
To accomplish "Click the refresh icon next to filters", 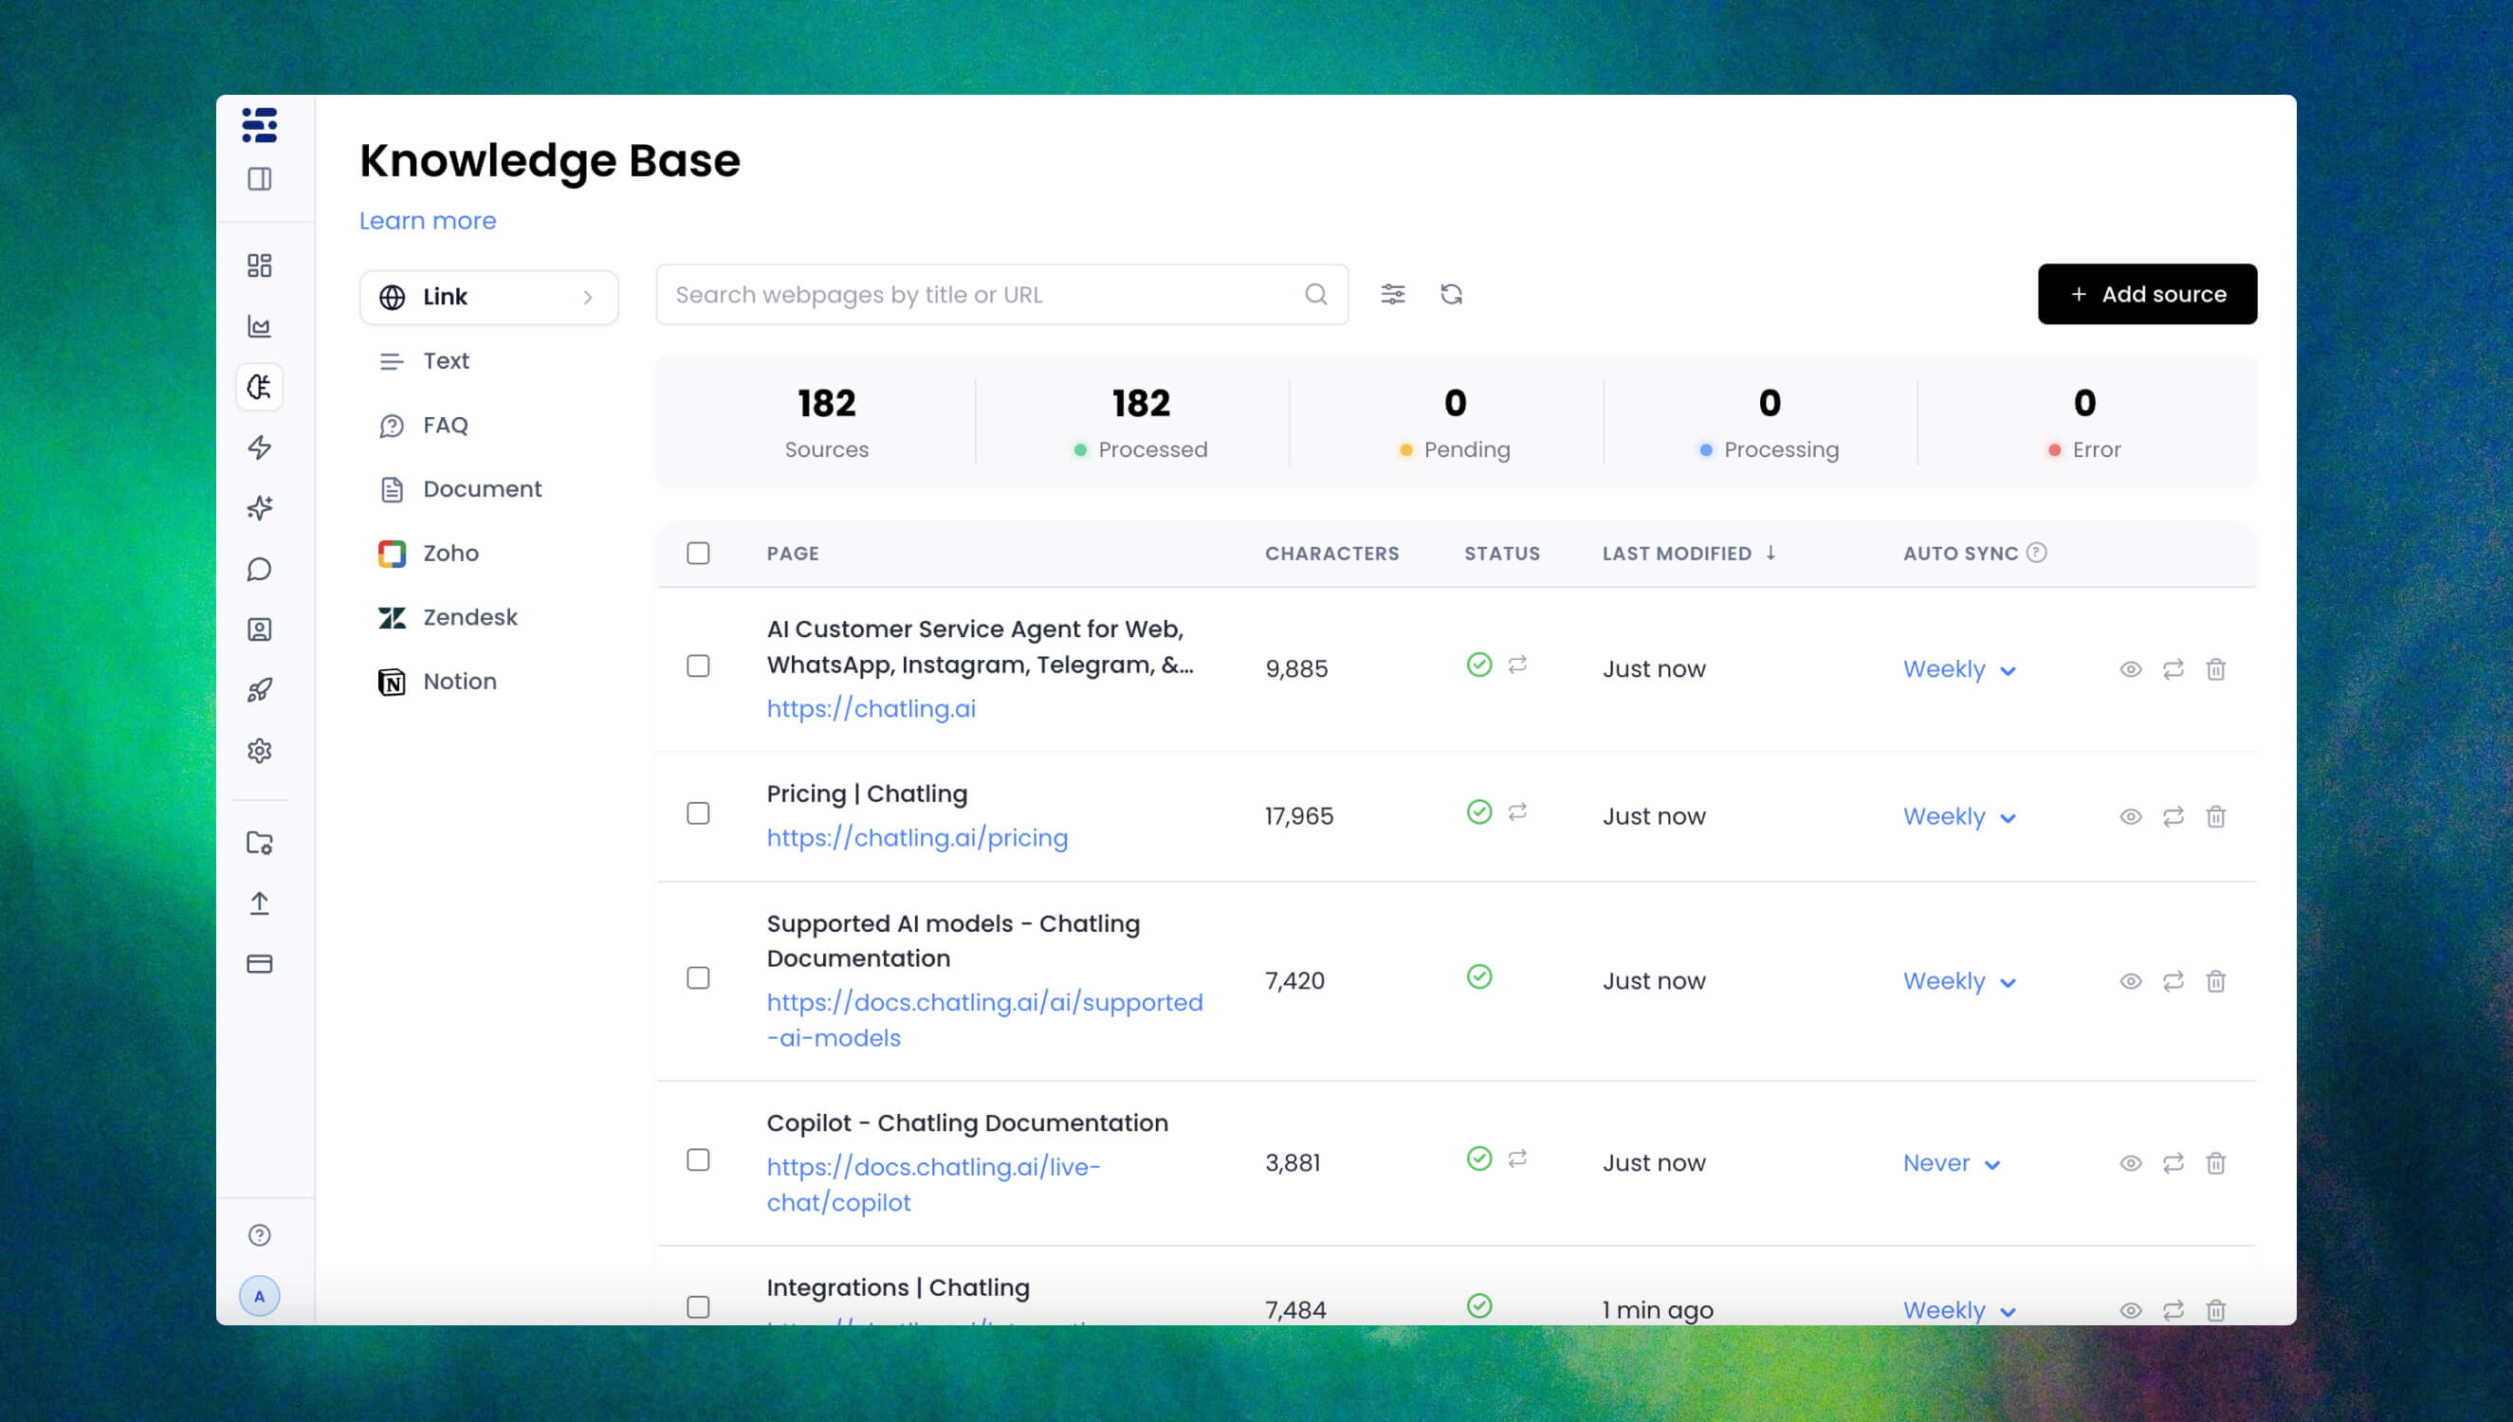I will (x=1451, y=294).
